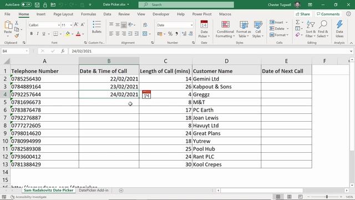Toggle Italic formatting
The image size is (355, 200).
[x=38, y=34]
